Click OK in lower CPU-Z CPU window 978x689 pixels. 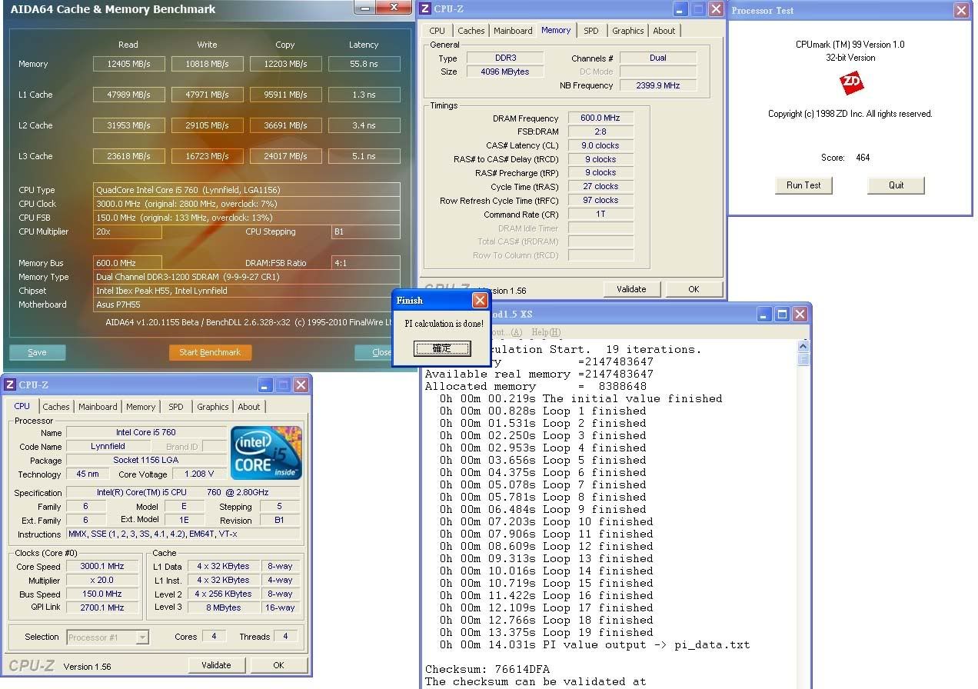(278, 665)
